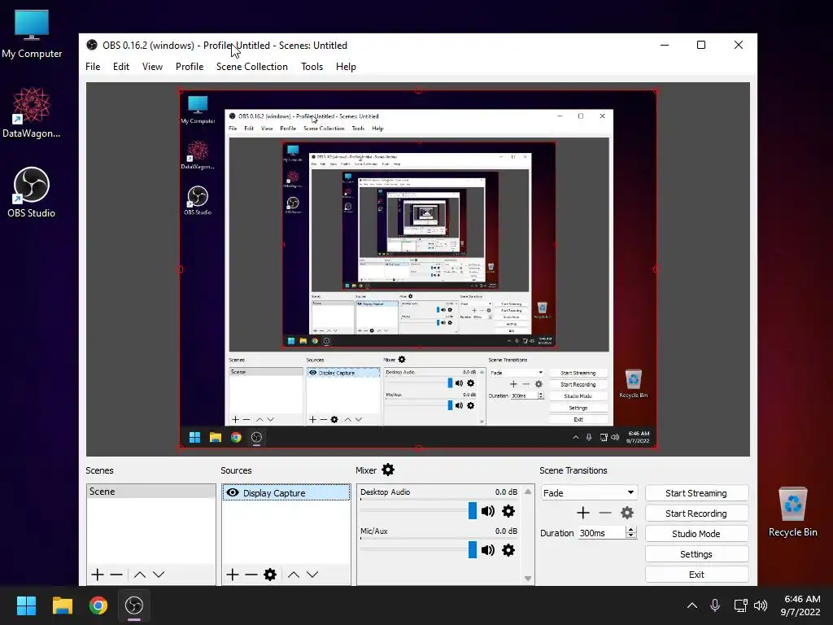The width and height of the screenshot is (833, 625).
Task: Move source up in Sources list
Action: (x=293, y=575)
